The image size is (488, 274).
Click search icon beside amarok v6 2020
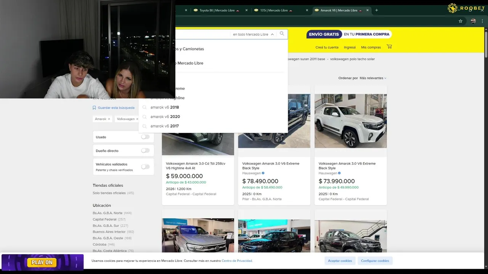pos(144,117)
